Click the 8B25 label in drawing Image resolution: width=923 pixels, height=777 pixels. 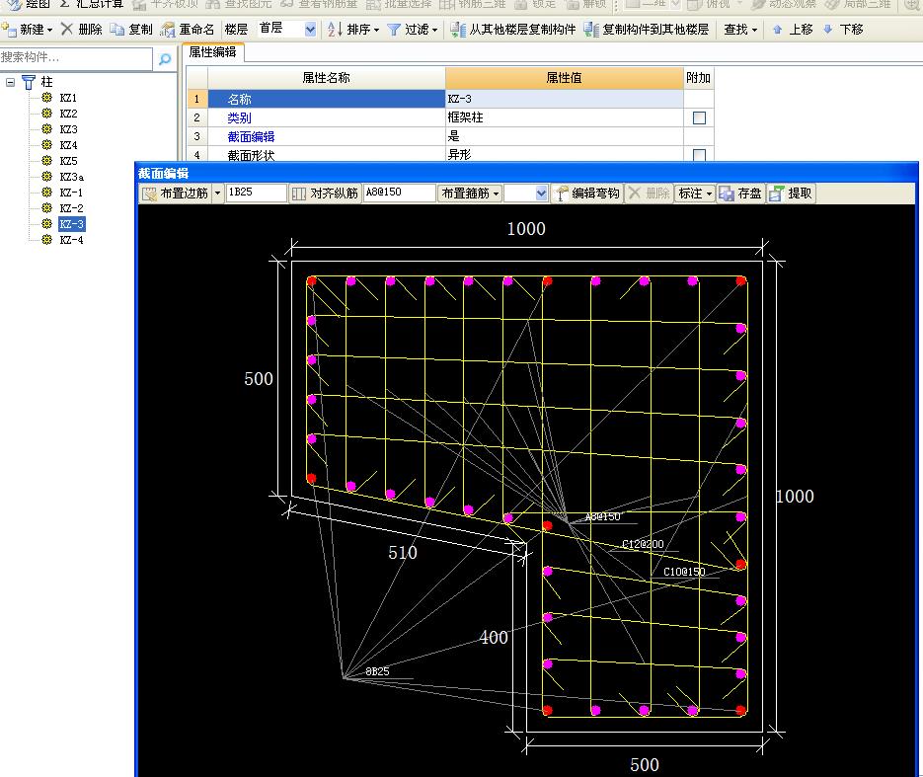[377, 671]
